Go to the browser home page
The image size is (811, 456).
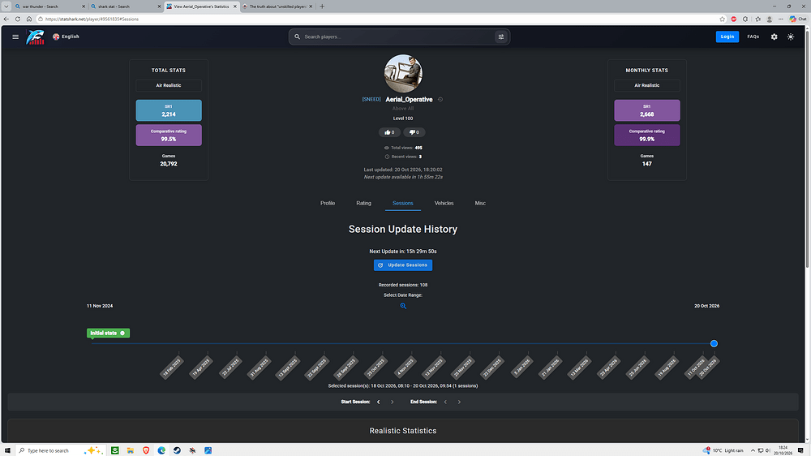[x=29, y=19]
